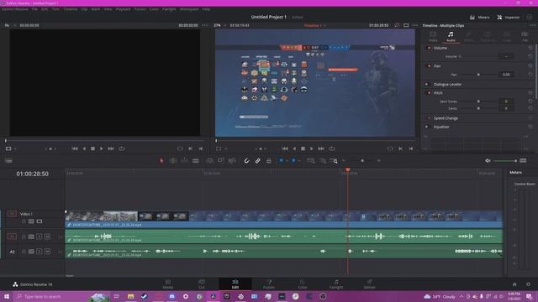The height and width of the screenshot is (302, 538).
Task: Click the Pan value field
Action: point(506,75)
